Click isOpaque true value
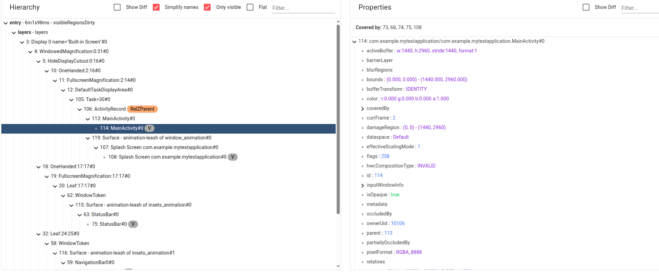 coord(395,195)
